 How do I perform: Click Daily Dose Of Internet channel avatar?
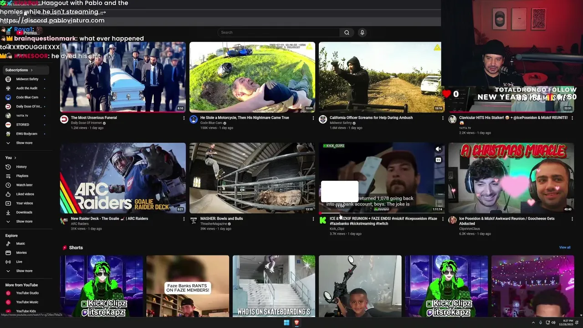[x=64, y=119]
